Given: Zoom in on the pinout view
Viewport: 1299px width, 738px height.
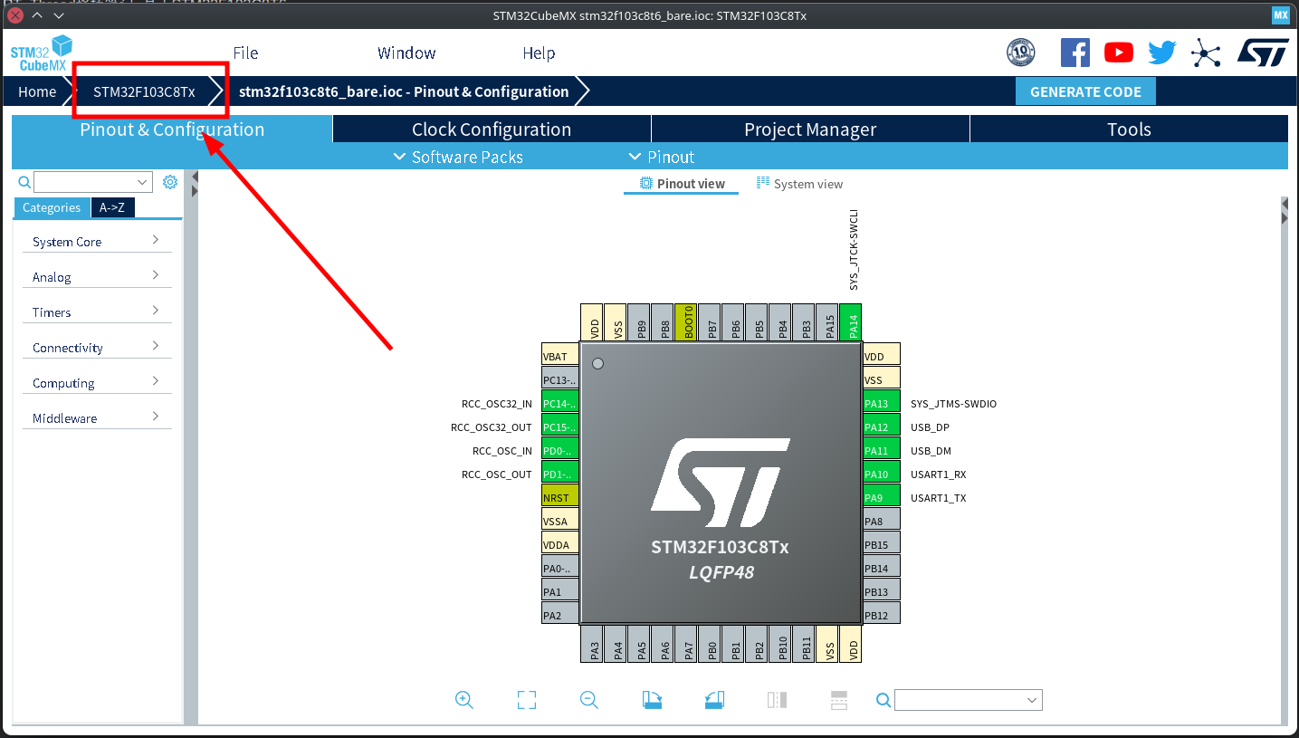Looking at the screenshot, I should (x=464, y=700).
